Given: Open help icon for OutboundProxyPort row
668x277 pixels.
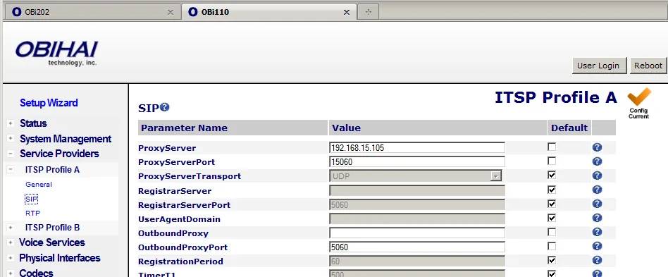Looking at the screenshot, I should point(597,246).
